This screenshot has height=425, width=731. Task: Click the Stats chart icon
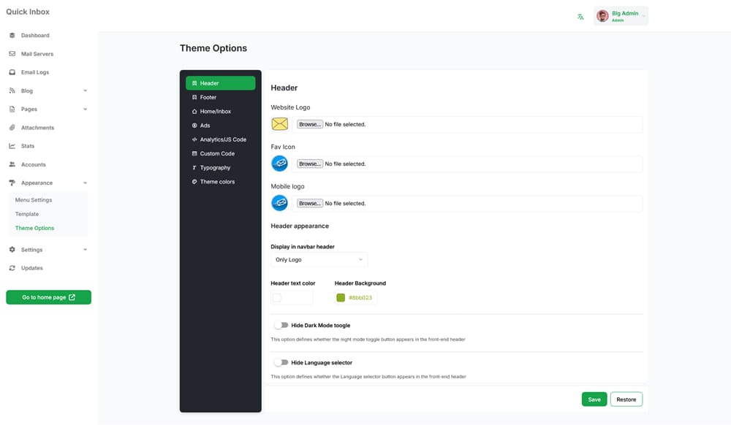click(12, 146)
